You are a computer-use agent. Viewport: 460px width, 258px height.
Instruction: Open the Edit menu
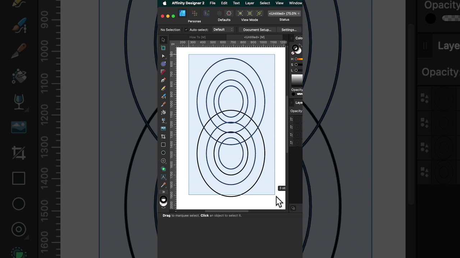click(224, 3)
